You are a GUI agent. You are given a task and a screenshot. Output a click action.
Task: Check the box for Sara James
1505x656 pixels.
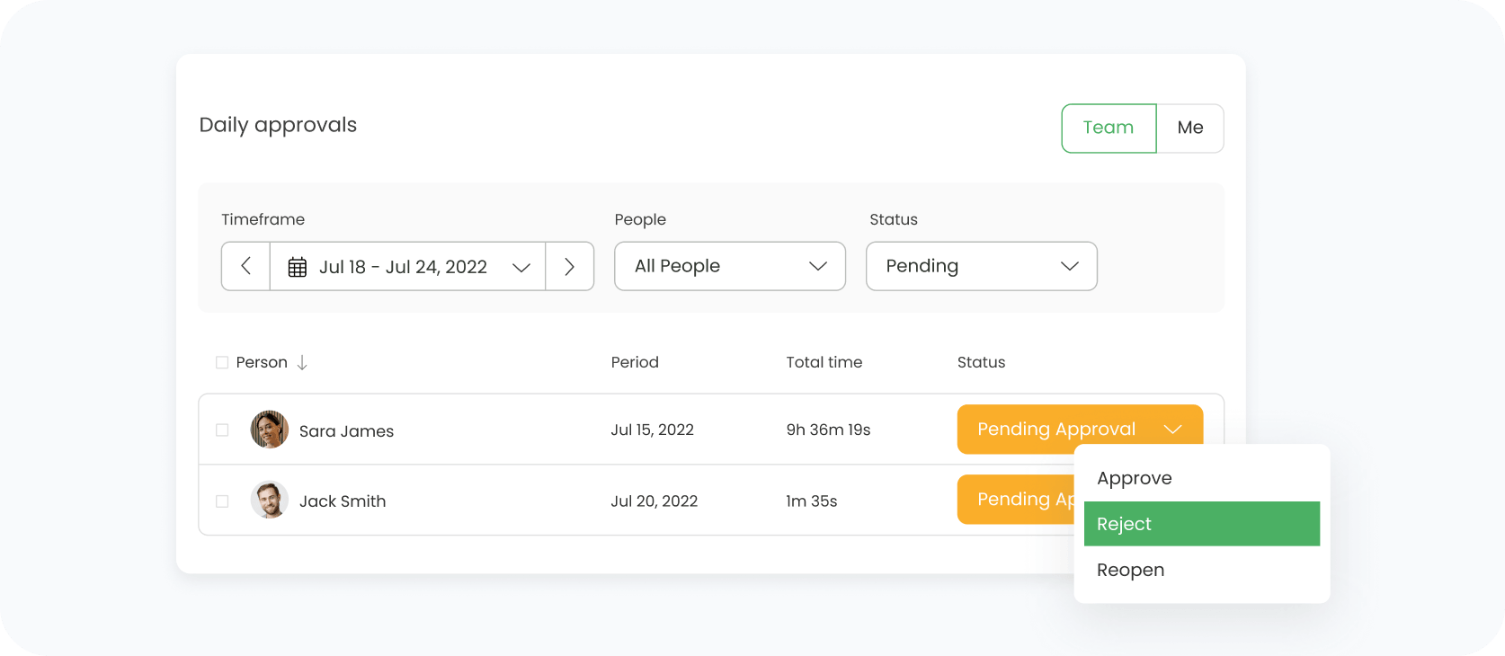click(x=222, y=430)
